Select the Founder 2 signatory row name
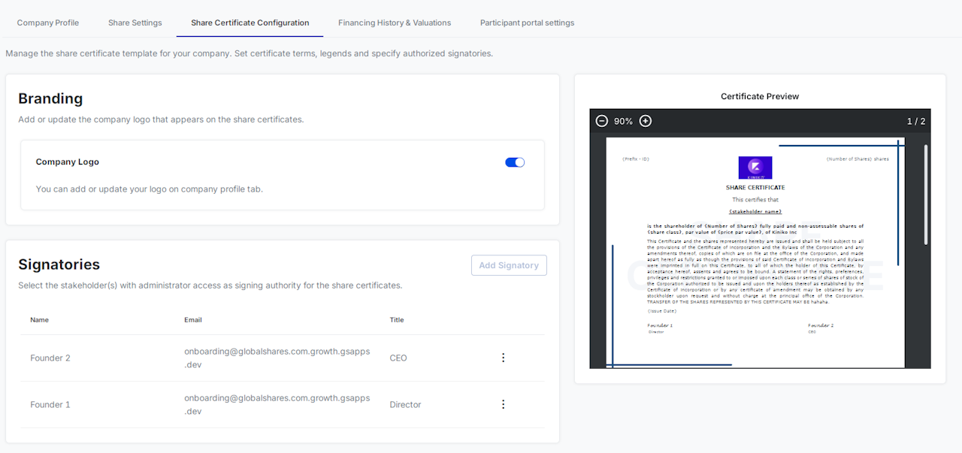Image resolution: width=962 pixels, height=453 pixels. (x=50, y=358)
